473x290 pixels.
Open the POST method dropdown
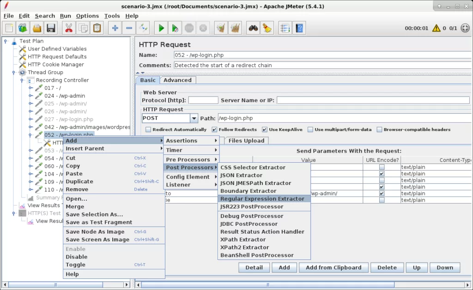(194, 118)
